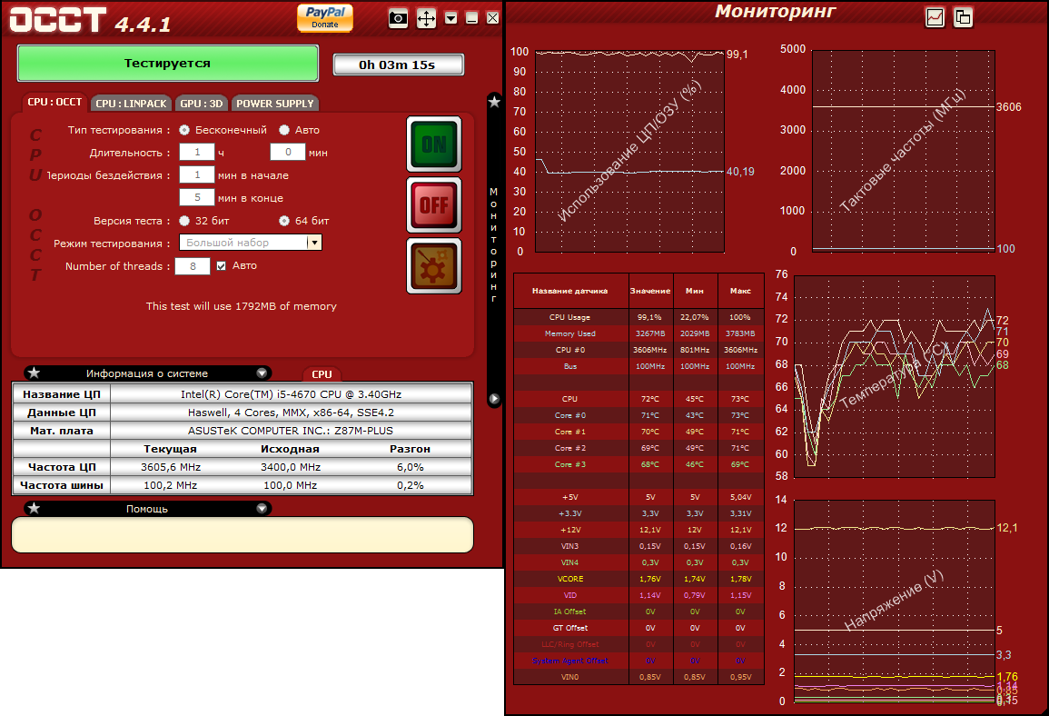Click star icon on Помощь header
Image resolution: width=1049 pixels, height=716 pixels.
pyautogui.click(x=35, y=509)
